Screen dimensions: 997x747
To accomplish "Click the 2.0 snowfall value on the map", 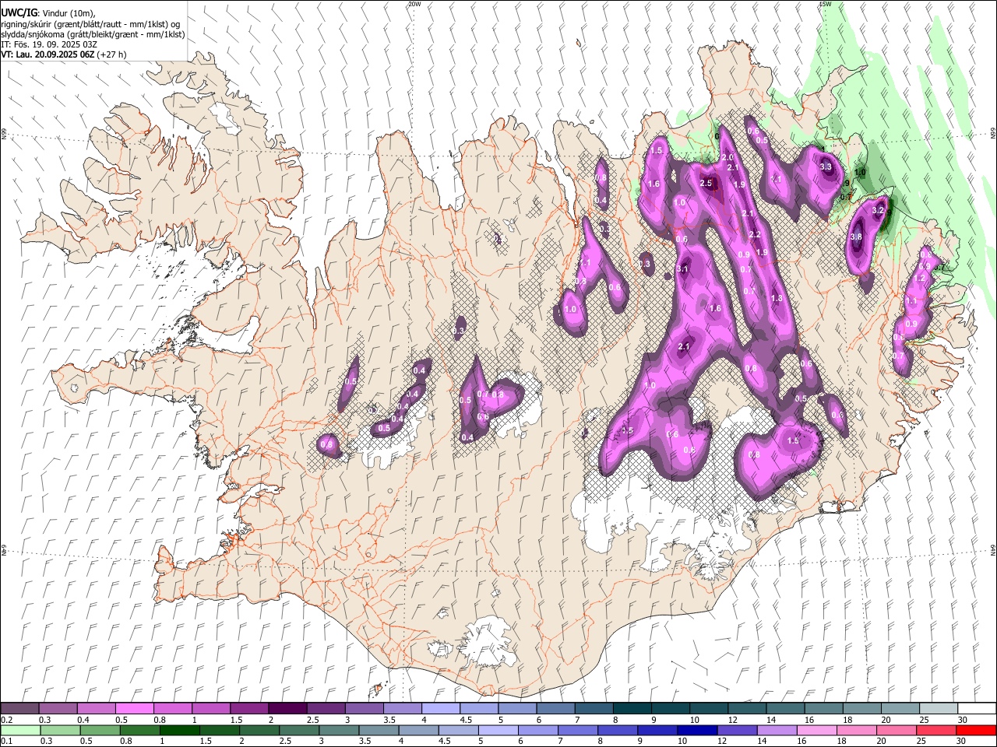I will click(x=728, y=158).
